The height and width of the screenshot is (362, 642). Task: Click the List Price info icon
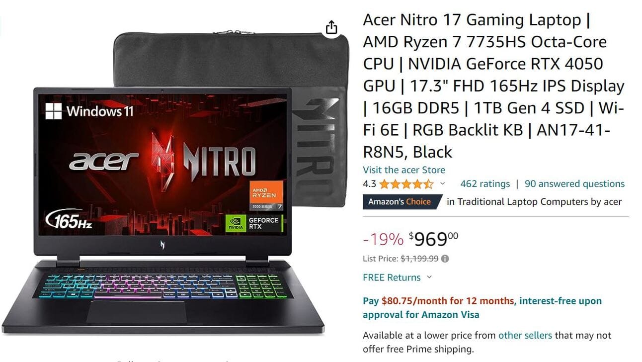(x=445, y=259)
